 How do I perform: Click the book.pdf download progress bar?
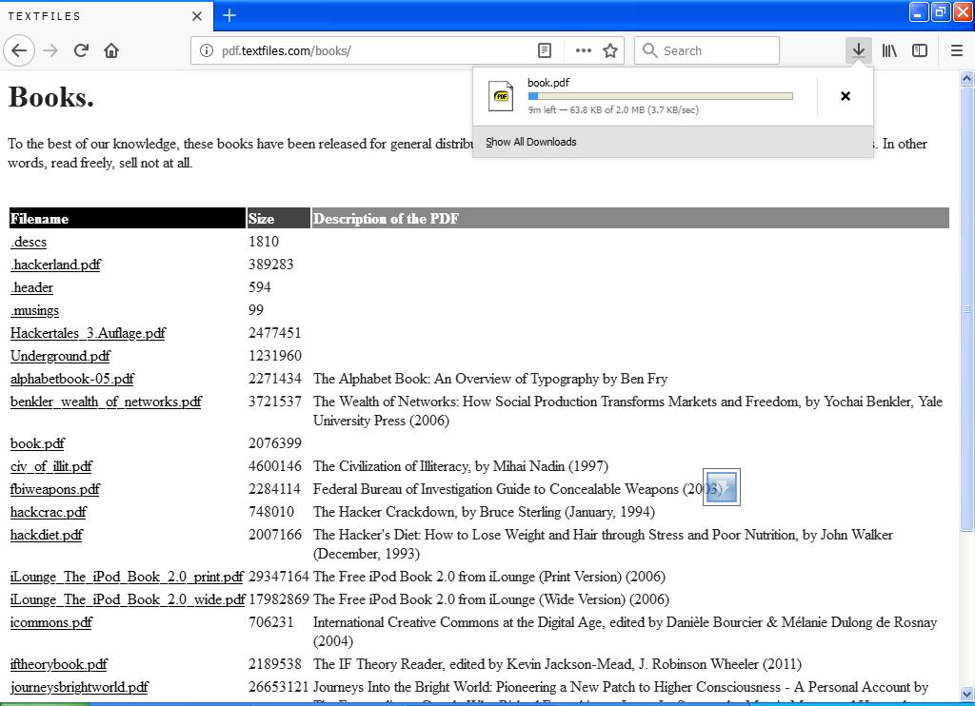[x=661, y=96]
